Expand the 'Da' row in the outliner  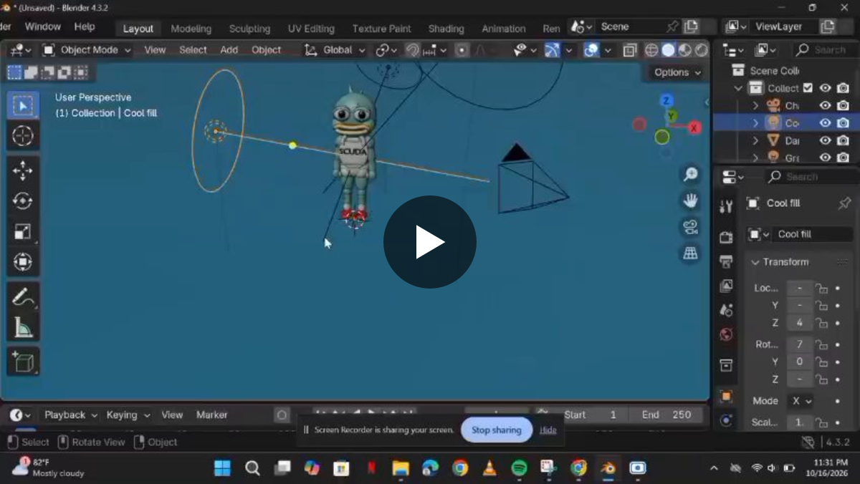(755, 140)
